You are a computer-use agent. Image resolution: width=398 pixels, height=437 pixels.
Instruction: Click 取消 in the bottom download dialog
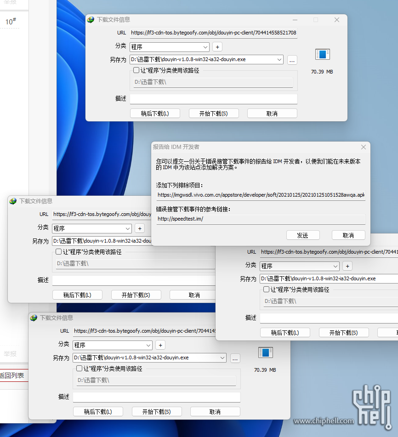coord(215,412)
